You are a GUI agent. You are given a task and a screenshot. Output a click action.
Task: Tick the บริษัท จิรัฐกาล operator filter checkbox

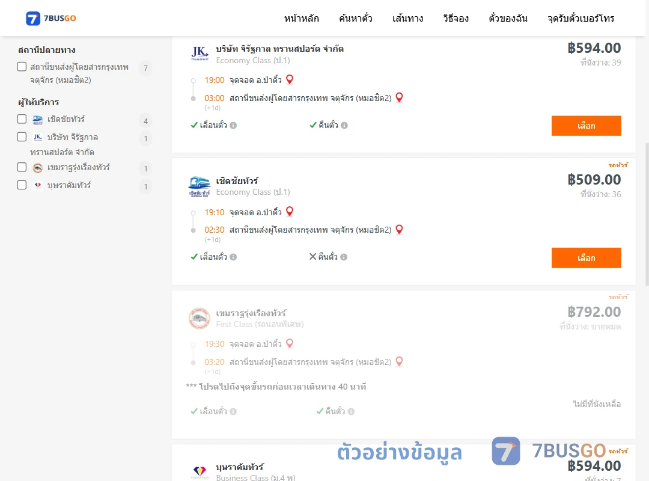(x=22, y=137)
